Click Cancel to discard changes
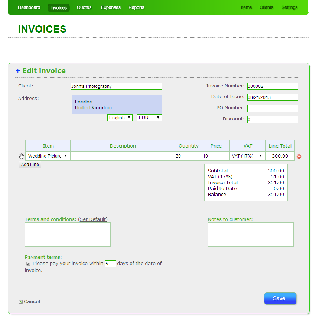322x321 pixels. (x=31, y=301)
